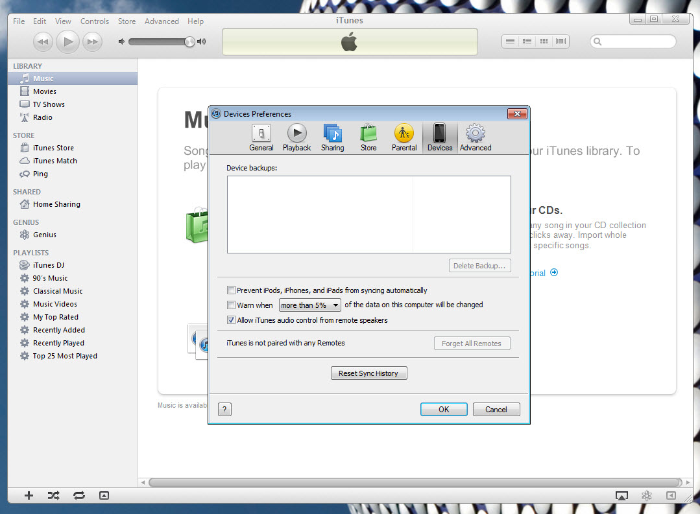Enable the Warn when checkbox
Image resolution: width=700 pixels, height=514 pixels.
[x=231, y=305]
